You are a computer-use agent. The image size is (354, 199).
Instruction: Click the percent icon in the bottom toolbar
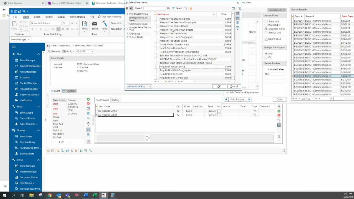click(72, 151)
